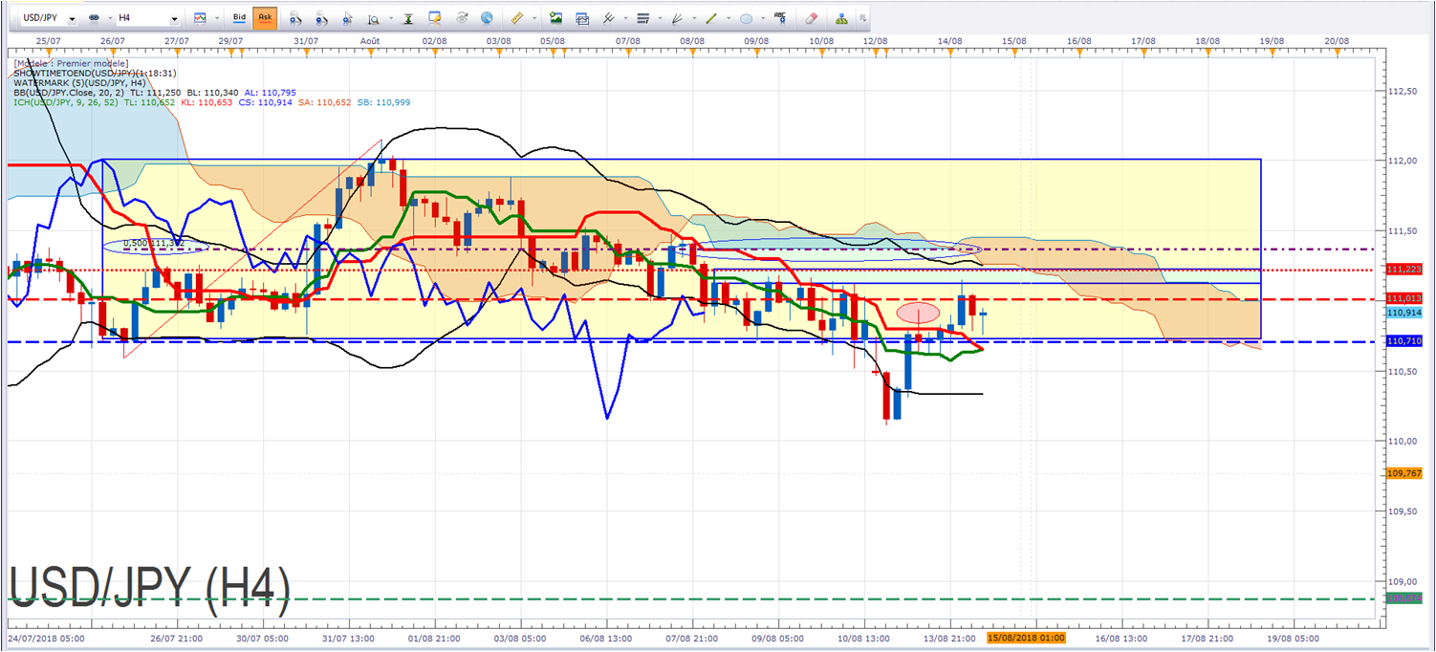Select the 111,223 red price level marker
Screen dimensions: 1436x652
click(1403, 270)
